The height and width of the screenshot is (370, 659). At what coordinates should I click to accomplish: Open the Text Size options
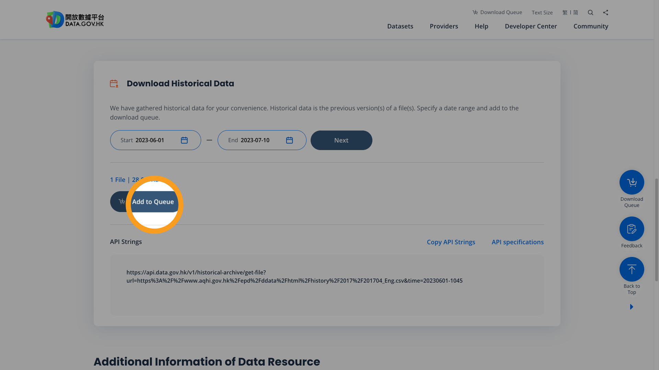click(542, 12)
